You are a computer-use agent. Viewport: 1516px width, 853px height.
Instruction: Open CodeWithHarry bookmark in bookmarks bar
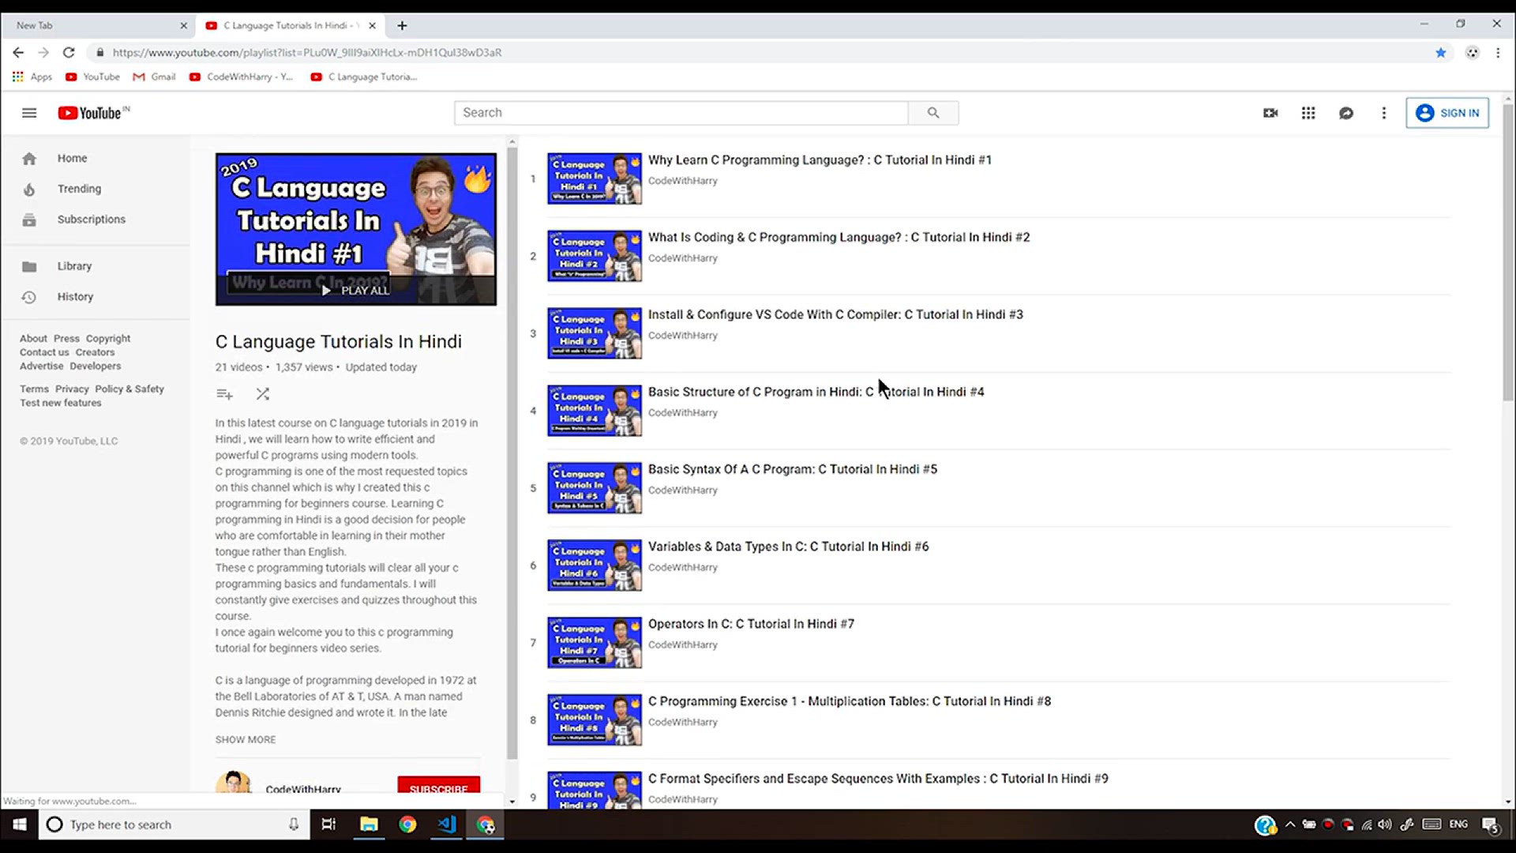(241, 77)
